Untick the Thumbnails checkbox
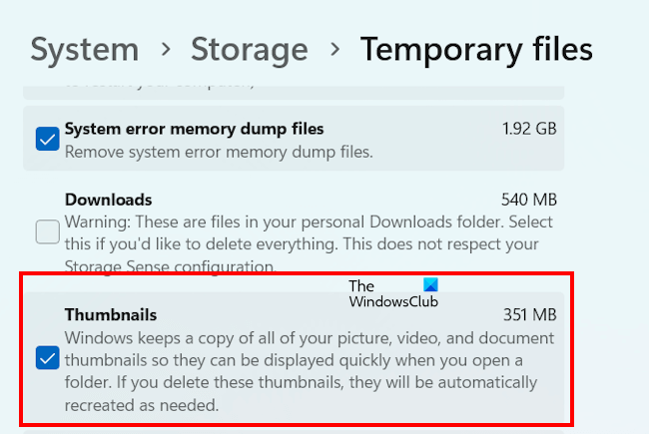The height and width of the screenshot is (434, 649). [47, 358]
